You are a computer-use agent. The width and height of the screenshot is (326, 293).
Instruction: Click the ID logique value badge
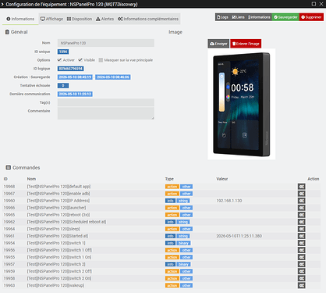click(70, 69)
